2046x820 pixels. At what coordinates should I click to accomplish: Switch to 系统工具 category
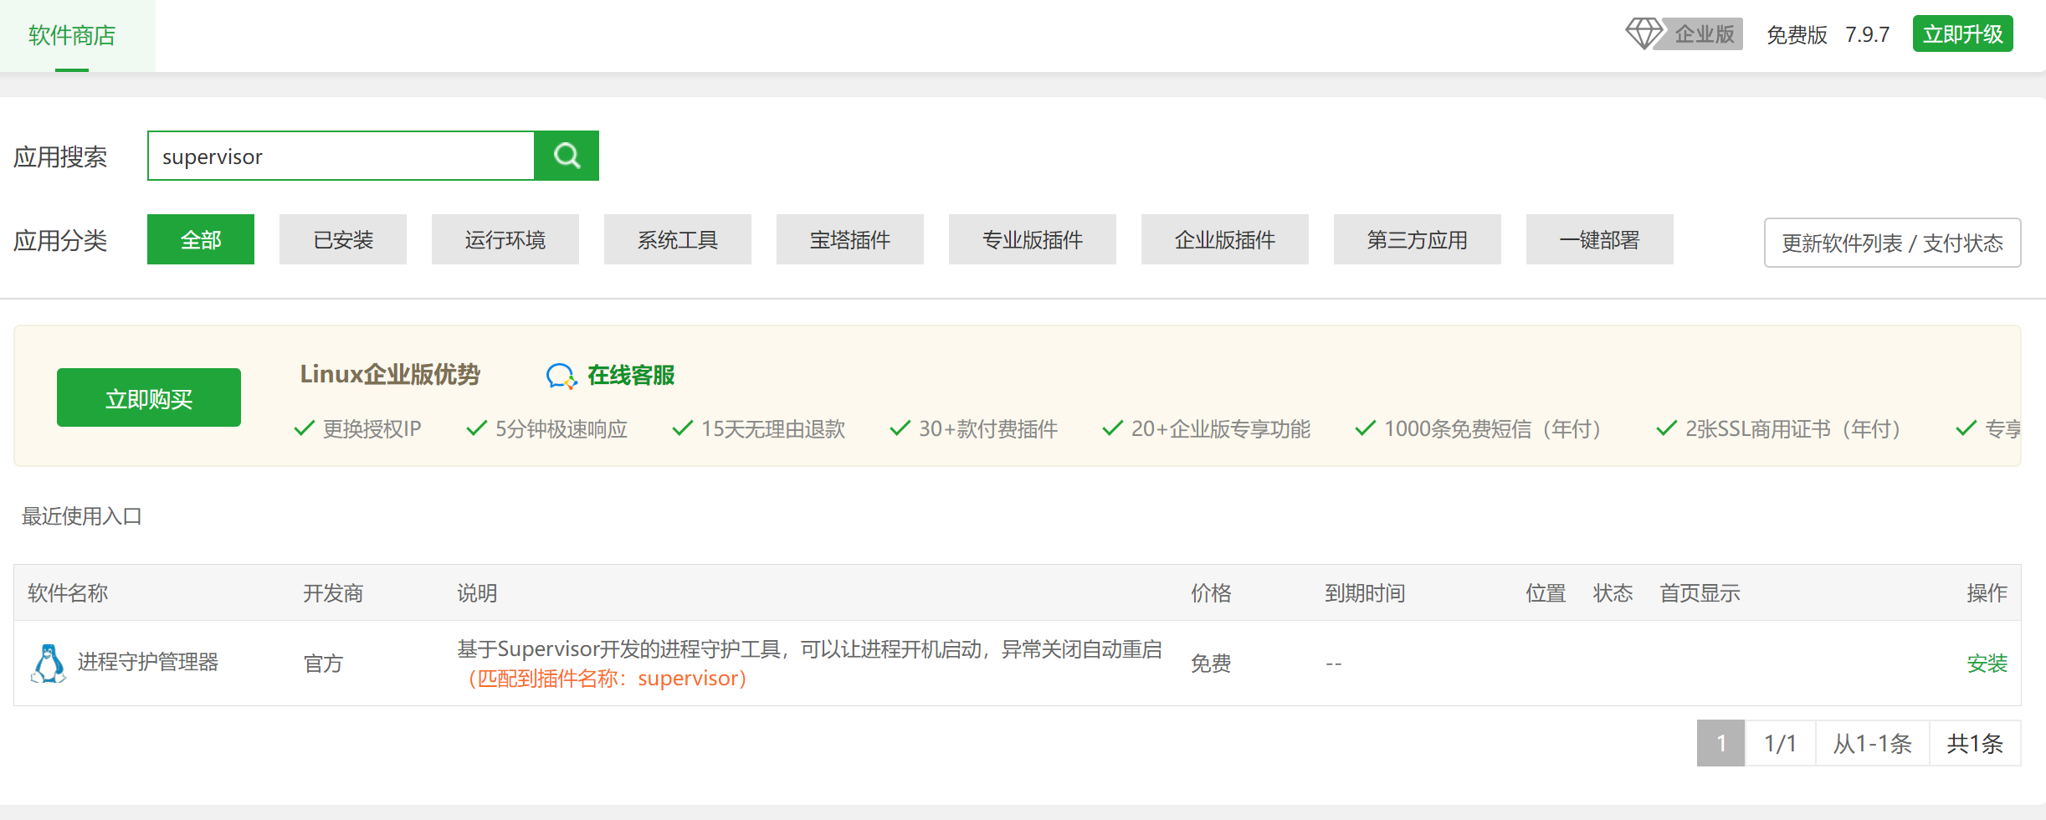(x=678, y=240)
